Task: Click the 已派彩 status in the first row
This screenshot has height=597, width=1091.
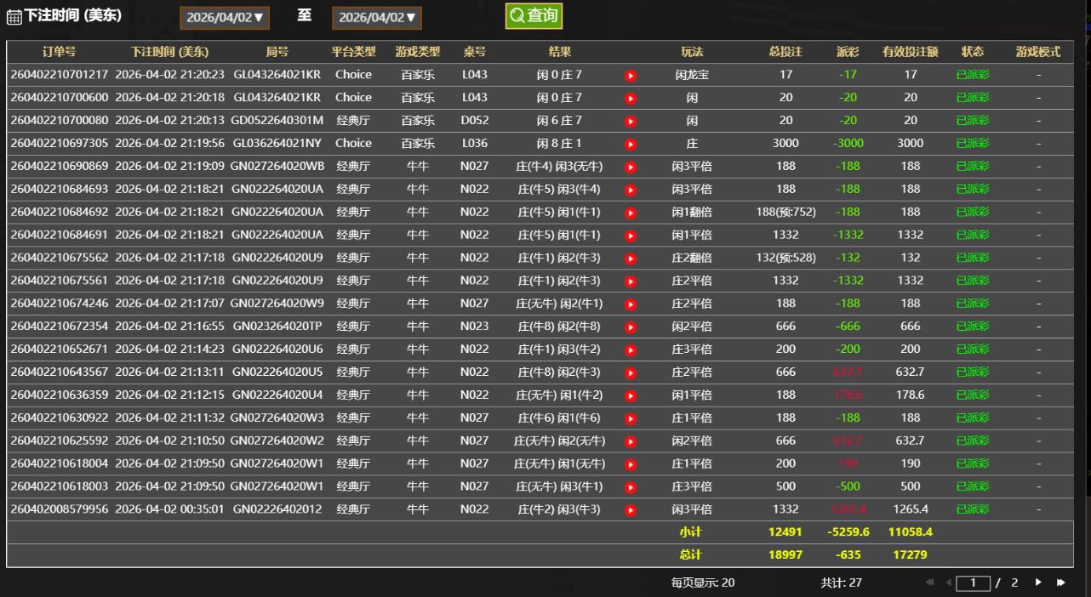Action: point(973,75)
